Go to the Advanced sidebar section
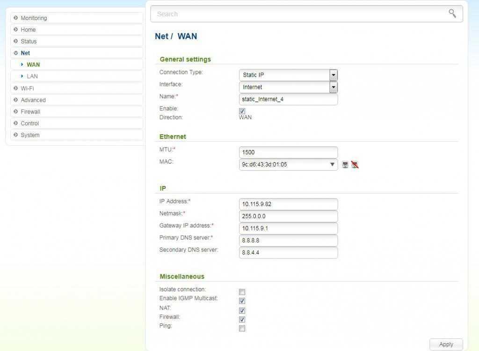Screen dimensions: 479x351 [x=33, y=100]
